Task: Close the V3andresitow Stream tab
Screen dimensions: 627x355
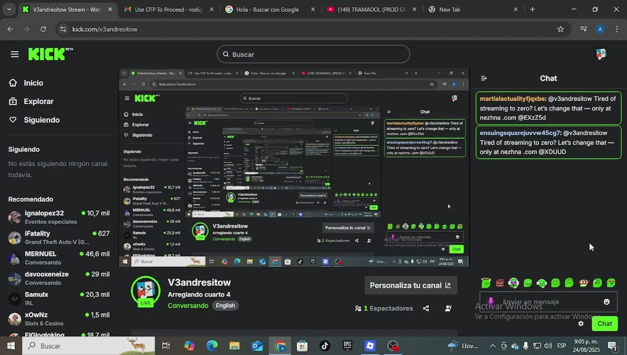Action: (110, 9)
